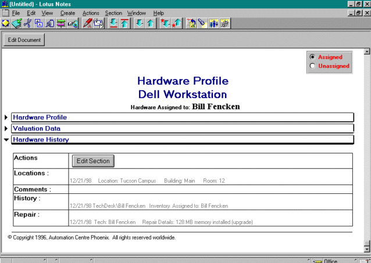Click the Lotus Notes application icon in title bar
371x263 pixels.
[x=5, y=4]
